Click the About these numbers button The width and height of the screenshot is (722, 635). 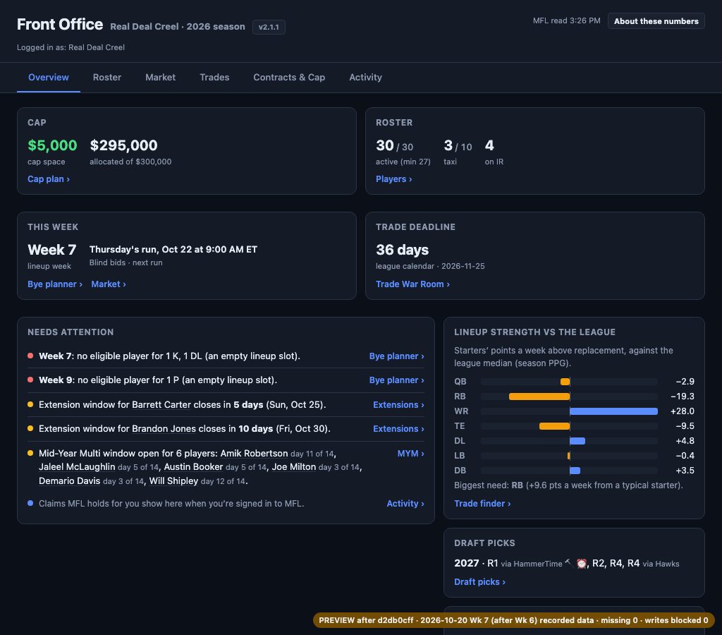pyautogui.click(x=656, y=21)
